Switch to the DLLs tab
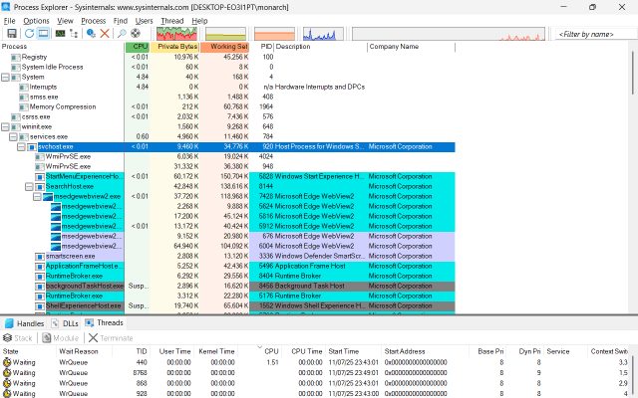This screenshot has width=638, height=398. (x=65, y=323)
